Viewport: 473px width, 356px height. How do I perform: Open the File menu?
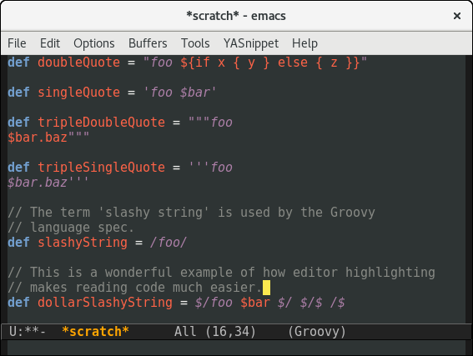click(x=17, y=43)
